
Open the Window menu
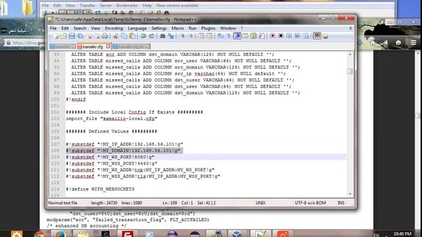(228, 28)
